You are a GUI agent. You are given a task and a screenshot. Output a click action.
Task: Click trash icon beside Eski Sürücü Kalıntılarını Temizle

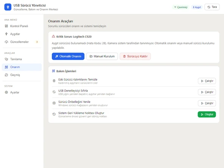tap(54, 81)
